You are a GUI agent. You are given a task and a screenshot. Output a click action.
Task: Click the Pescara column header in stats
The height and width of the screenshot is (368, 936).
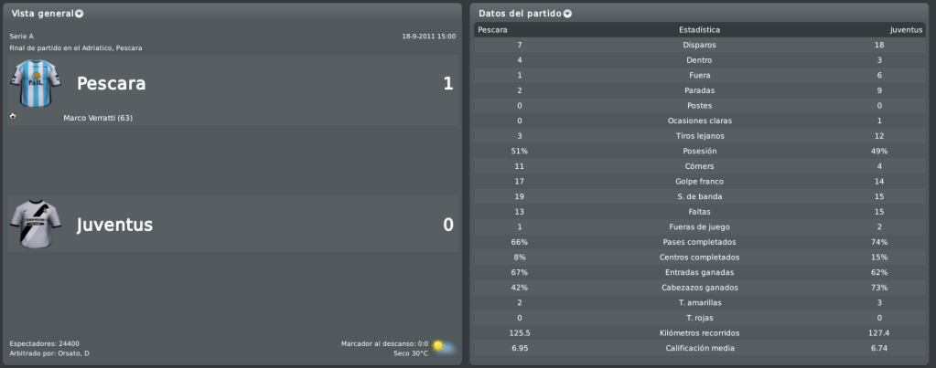(492, 30)
